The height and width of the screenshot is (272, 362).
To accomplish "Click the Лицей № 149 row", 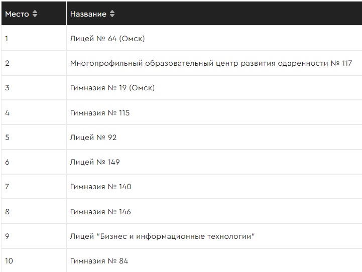I will [x=95, y=162].
